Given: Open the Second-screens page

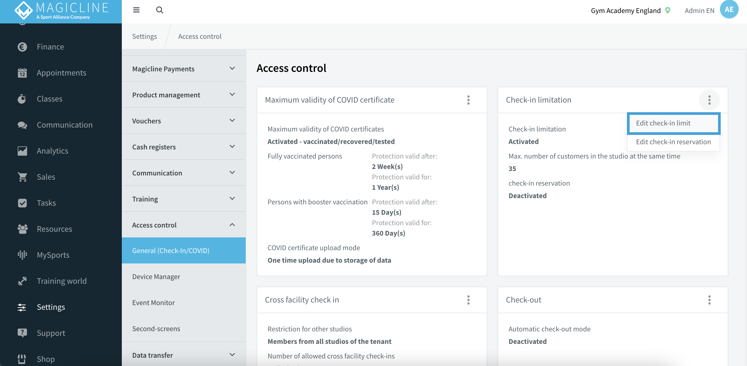Looking at the screenshot, I should (184, 329).
